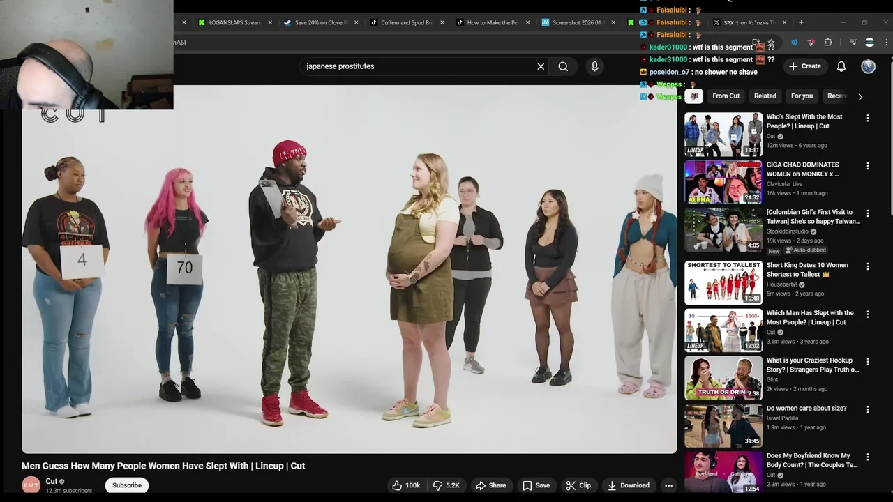Viewport: 893px width, 502px height.
Task: Open options for GIGA CHAD DOMINATES video
Action: click(x=868, y=166)
